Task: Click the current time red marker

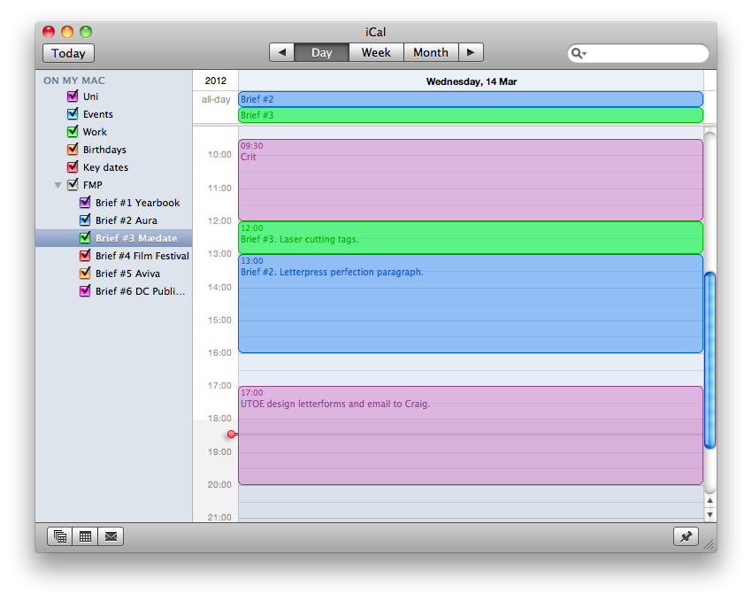Action: (232, 434)
